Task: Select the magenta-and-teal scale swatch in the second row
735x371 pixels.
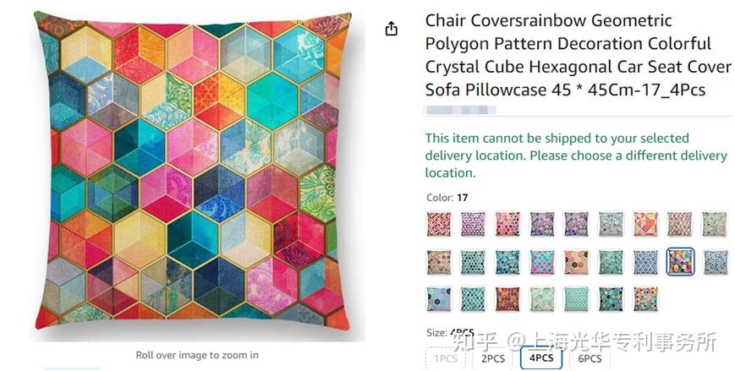Action: (542, 262)
